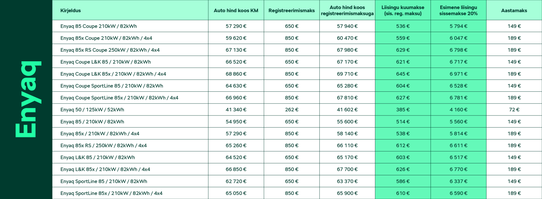Click the Liisingu kuumakse header cell
This screenshot has width=542, height=199.
click(403, 10)
